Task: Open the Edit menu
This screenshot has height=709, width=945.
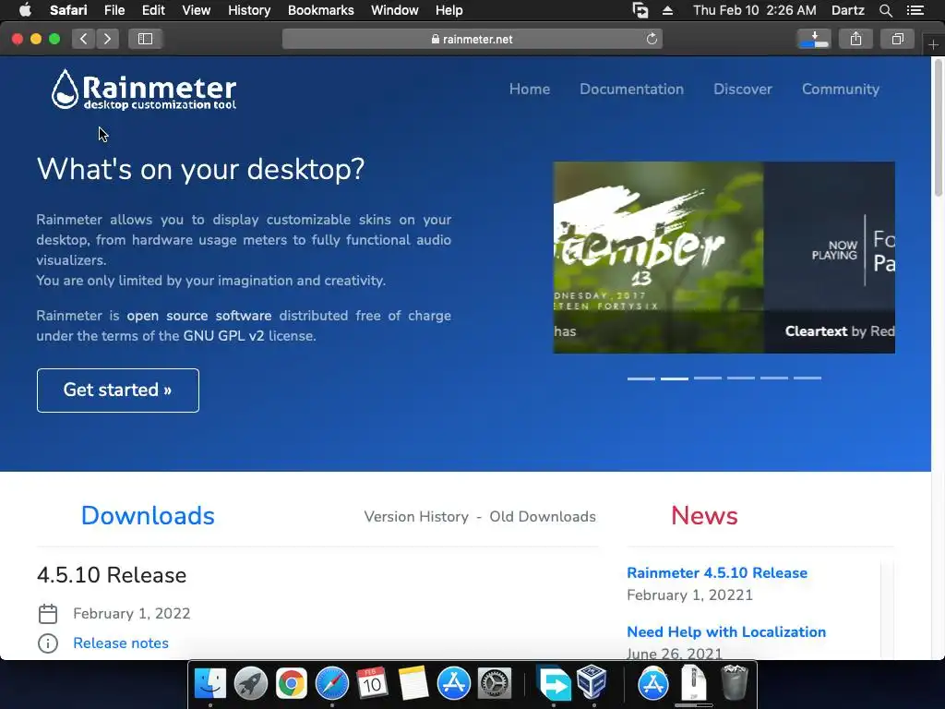Action: [153, 10]
